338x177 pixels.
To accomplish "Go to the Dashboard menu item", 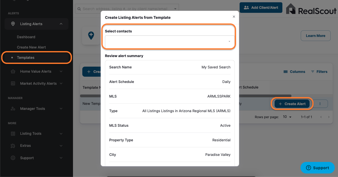I will point(26,37).
